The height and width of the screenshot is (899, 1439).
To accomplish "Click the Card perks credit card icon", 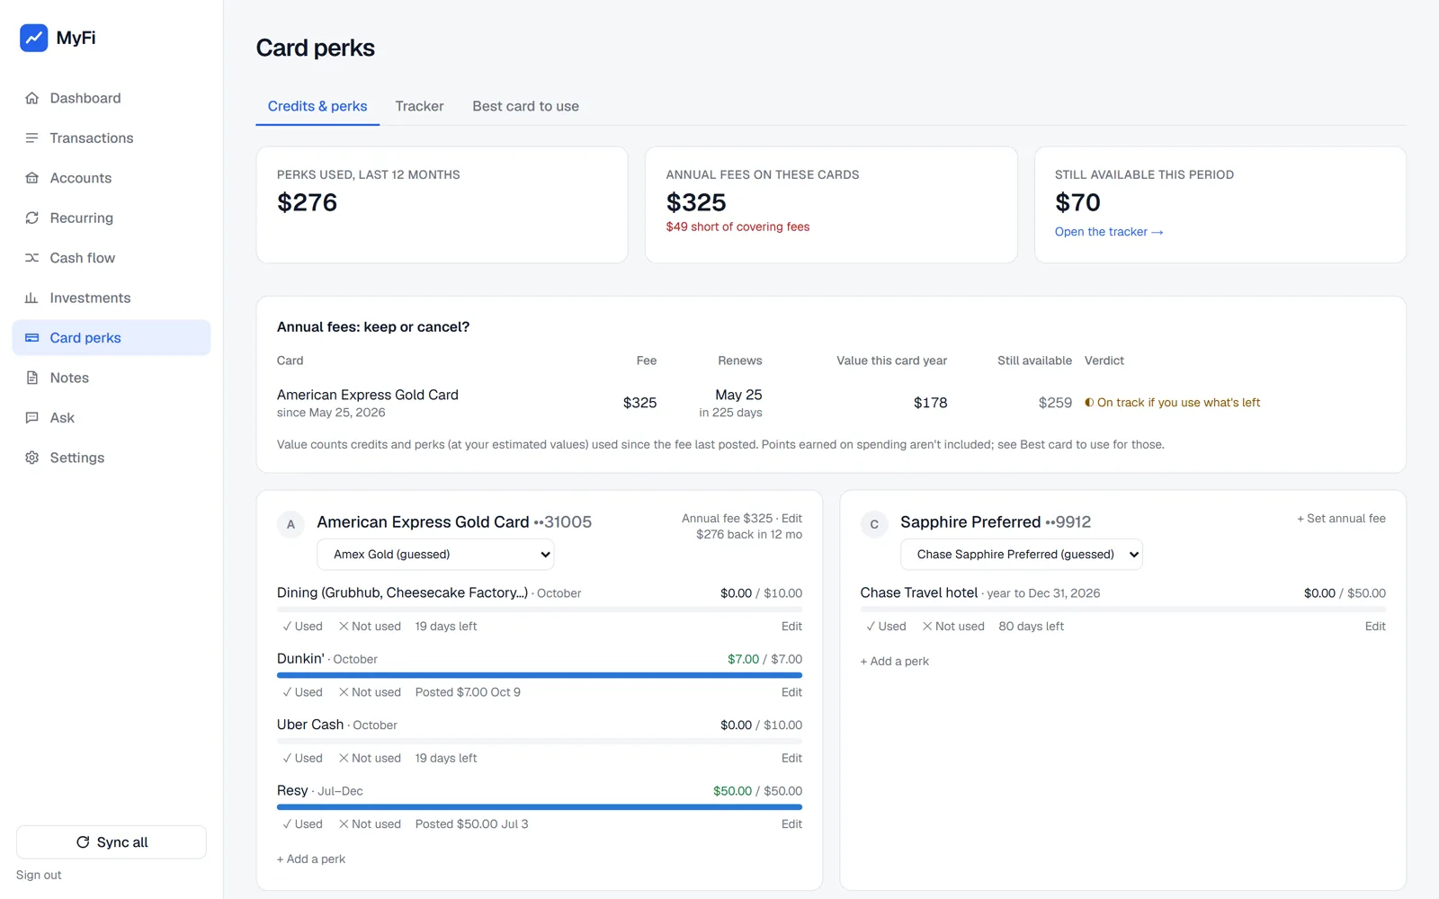I will click(x=31, y=338).
